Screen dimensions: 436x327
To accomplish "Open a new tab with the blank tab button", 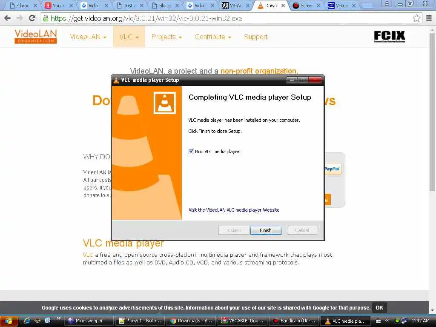I will coord(367,5).
